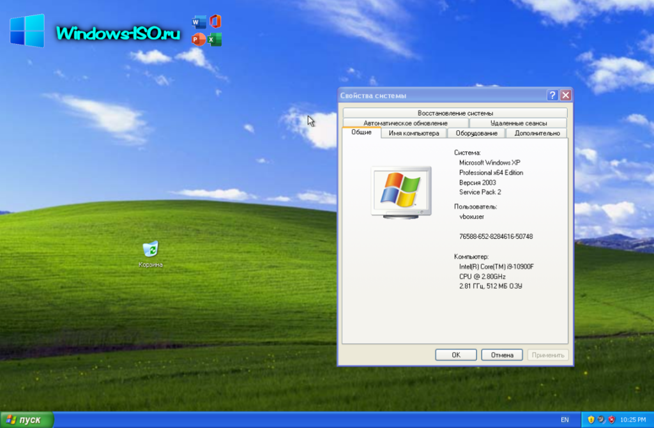The height and width of the screenshot is (428, 654).
Task: Click the 2.81 ГГц, 512 МБ ОЗУ line
Action: pyautogui.click(x=490, y=286)
